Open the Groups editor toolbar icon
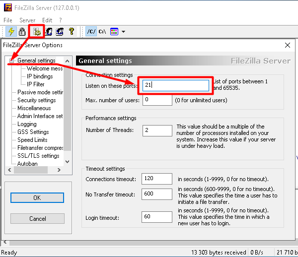 click(60, 32)
